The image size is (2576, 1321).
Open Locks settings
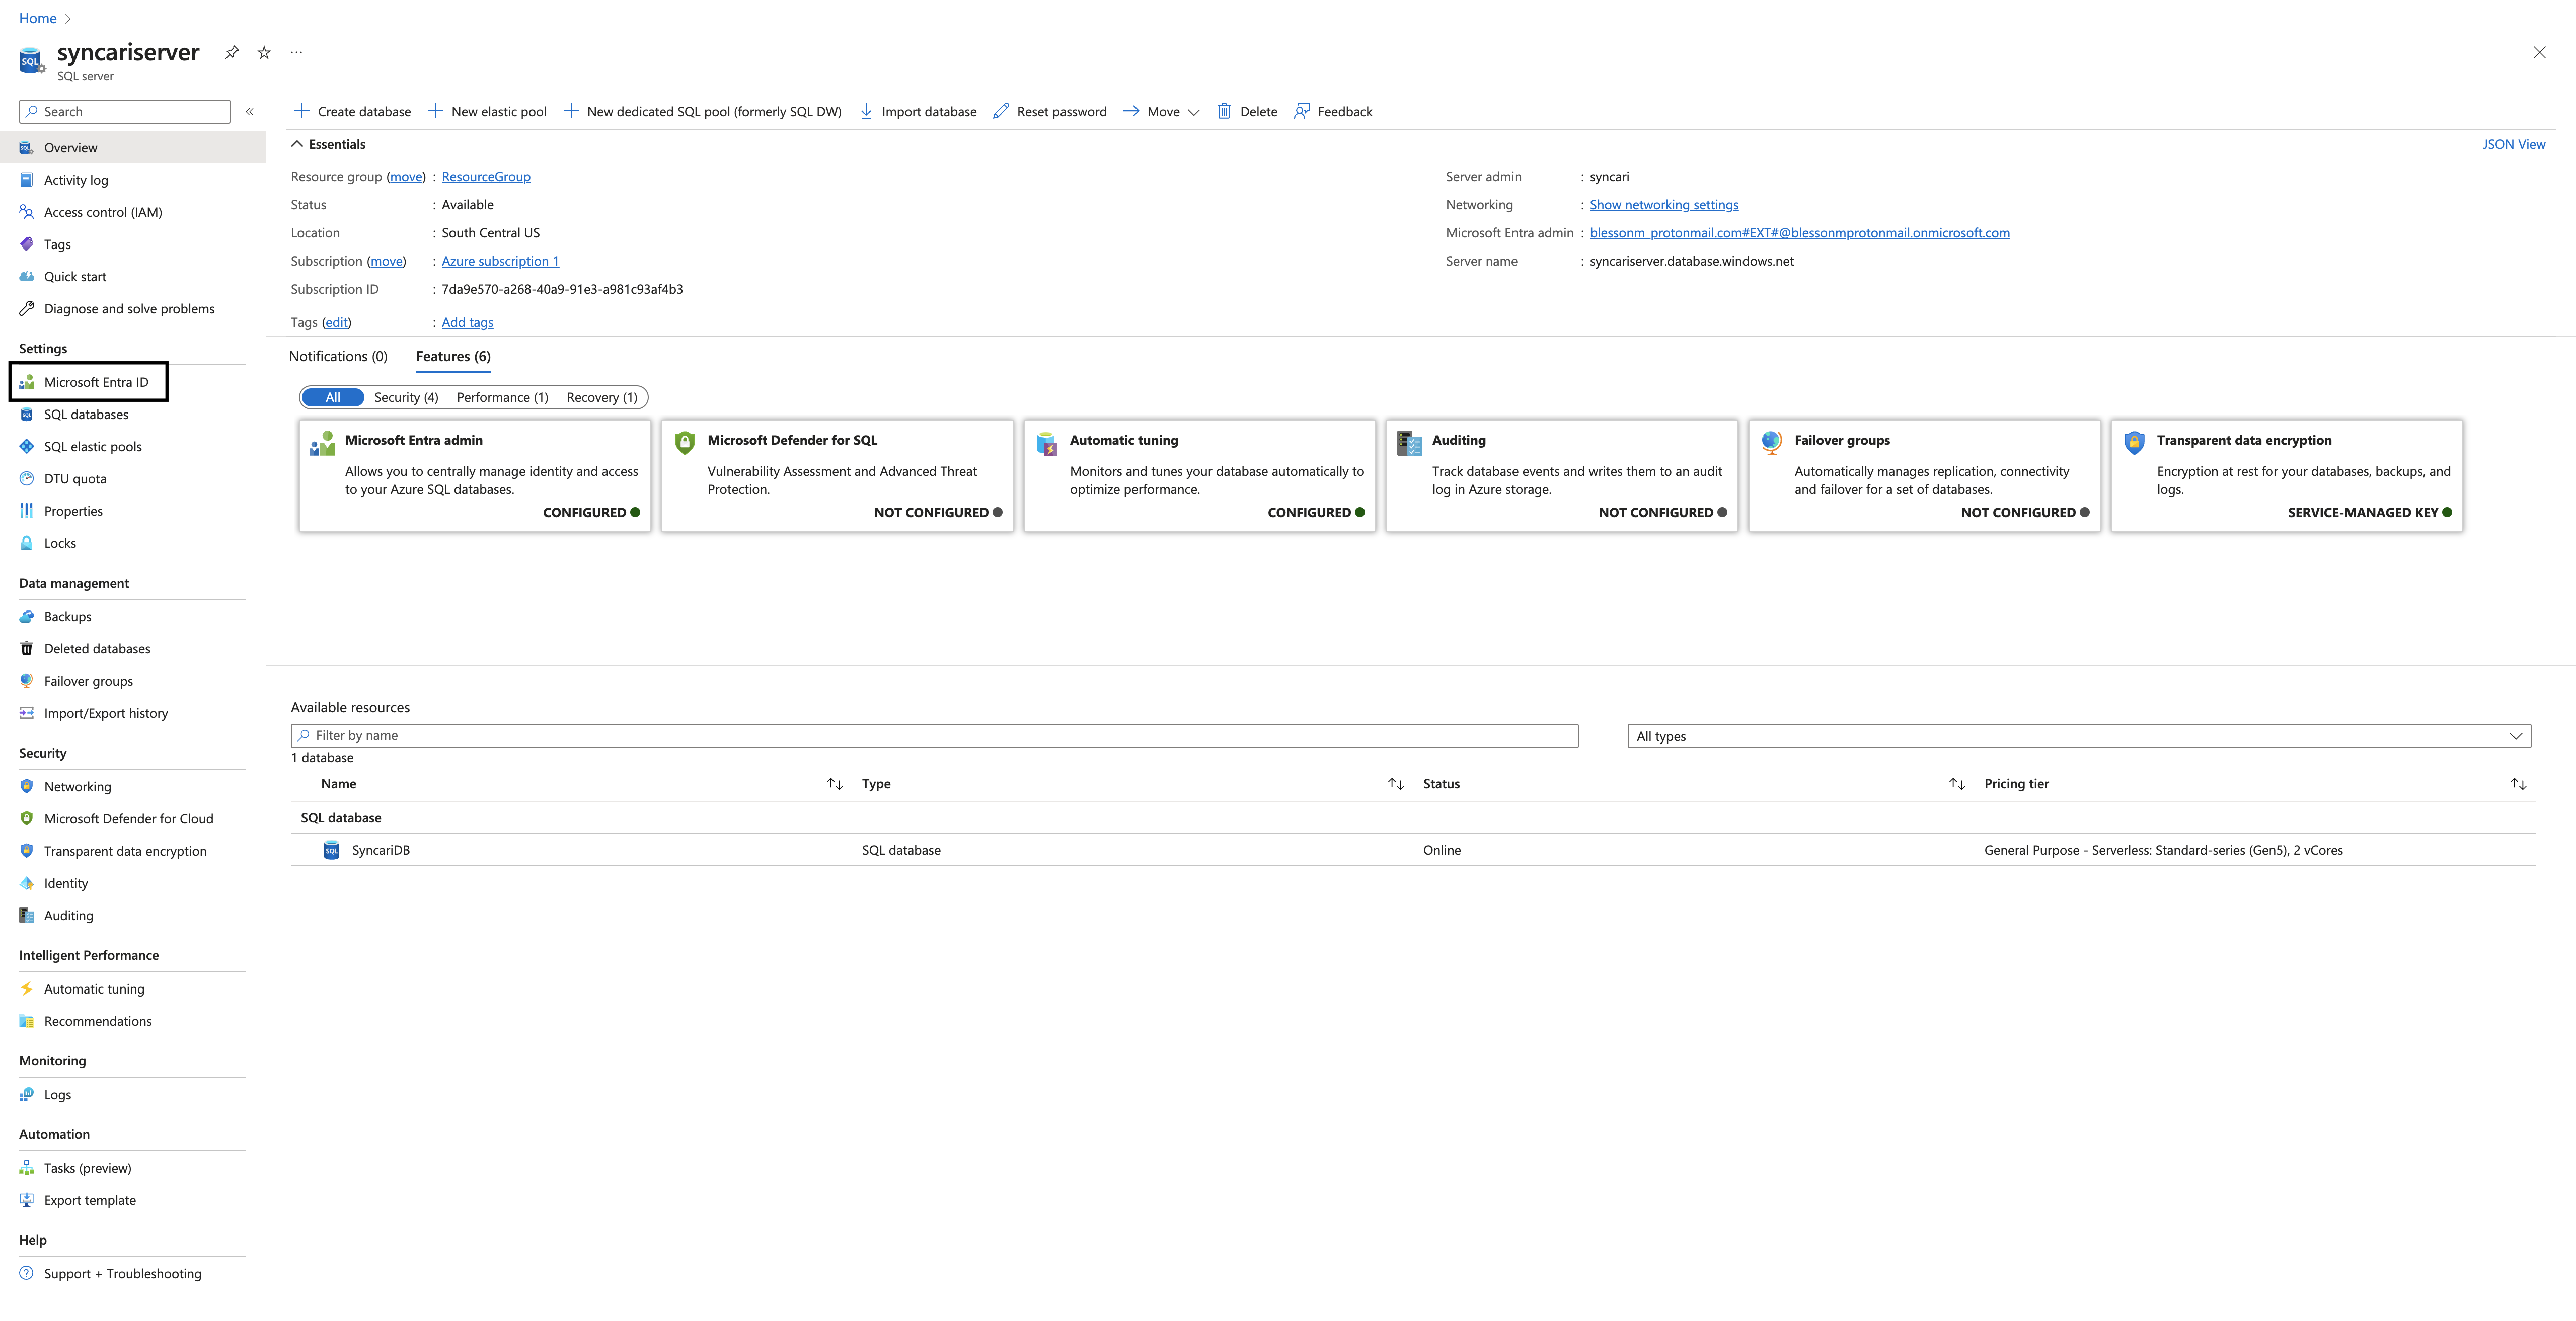click(x=60, y=544)
